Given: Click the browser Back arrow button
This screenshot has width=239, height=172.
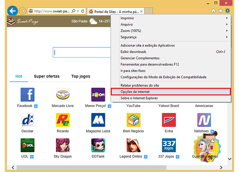Looking at the screenshot, I should (x=12, y=11).
